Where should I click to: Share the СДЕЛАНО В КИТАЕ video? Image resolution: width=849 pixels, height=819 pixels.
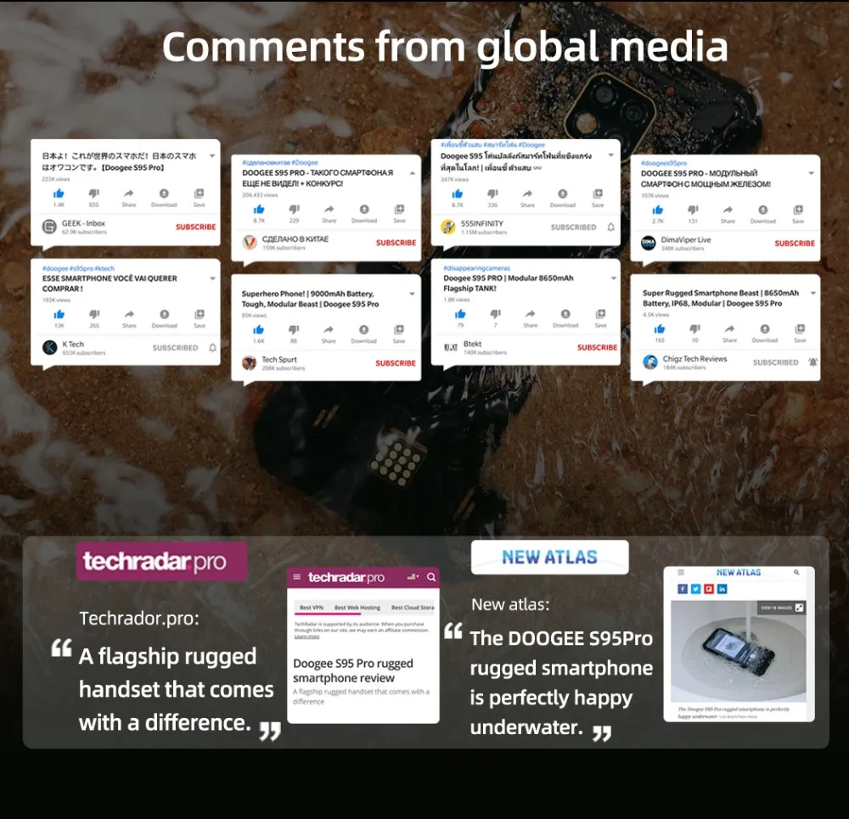pyautogui.click(x=329, y=210)
